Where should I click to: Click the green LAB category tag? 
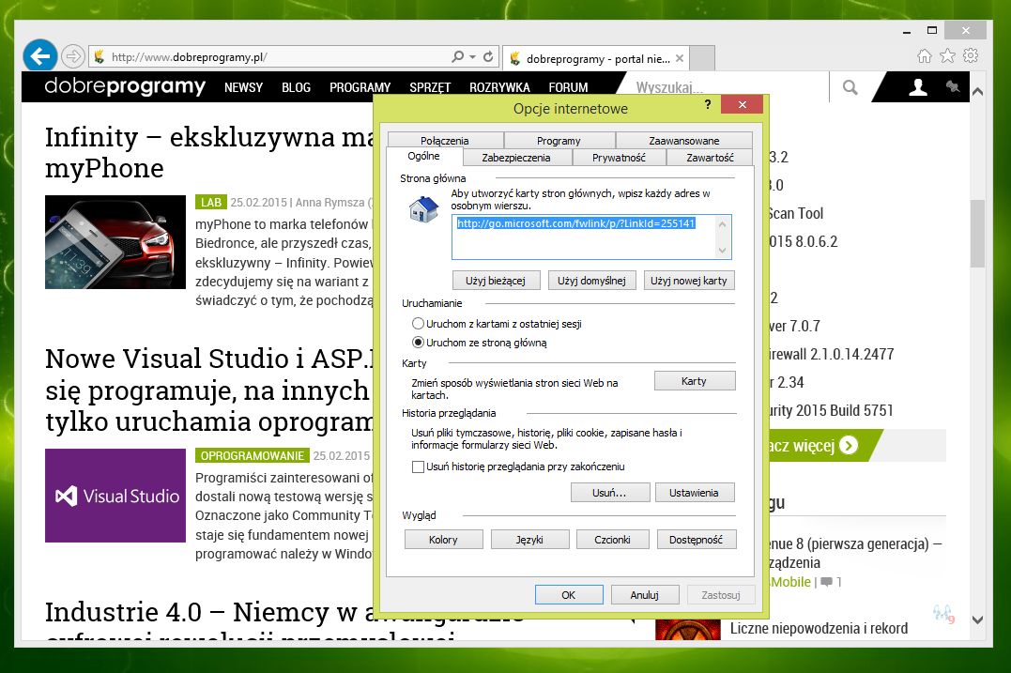[x=211, y=203]
